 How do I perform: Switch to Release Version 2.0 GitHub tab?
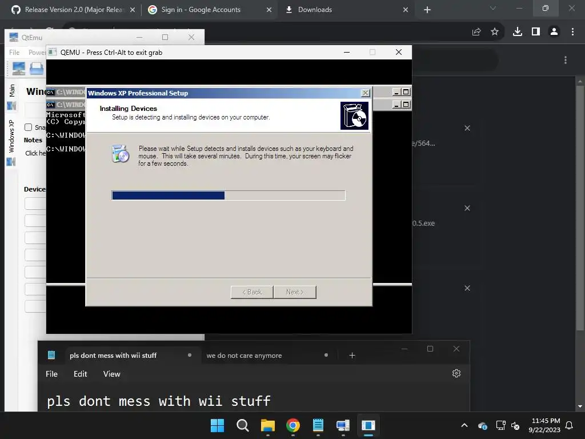point(73,10)
